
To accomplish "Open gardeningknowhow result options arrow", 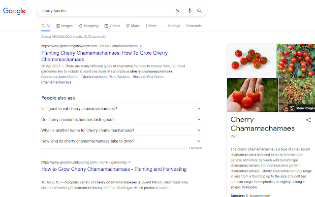I will [x=140, y=46].
